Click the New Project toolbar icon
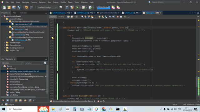Image resolution: width=200 pixels, height=112 pixels. (9, 7)
